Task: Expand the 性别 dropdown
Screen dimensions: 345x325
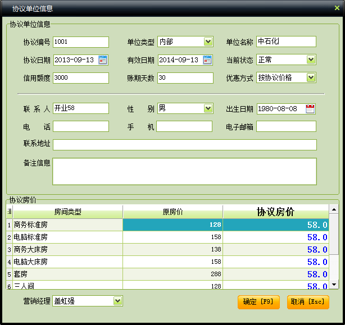Action: [x=208, y=108]
